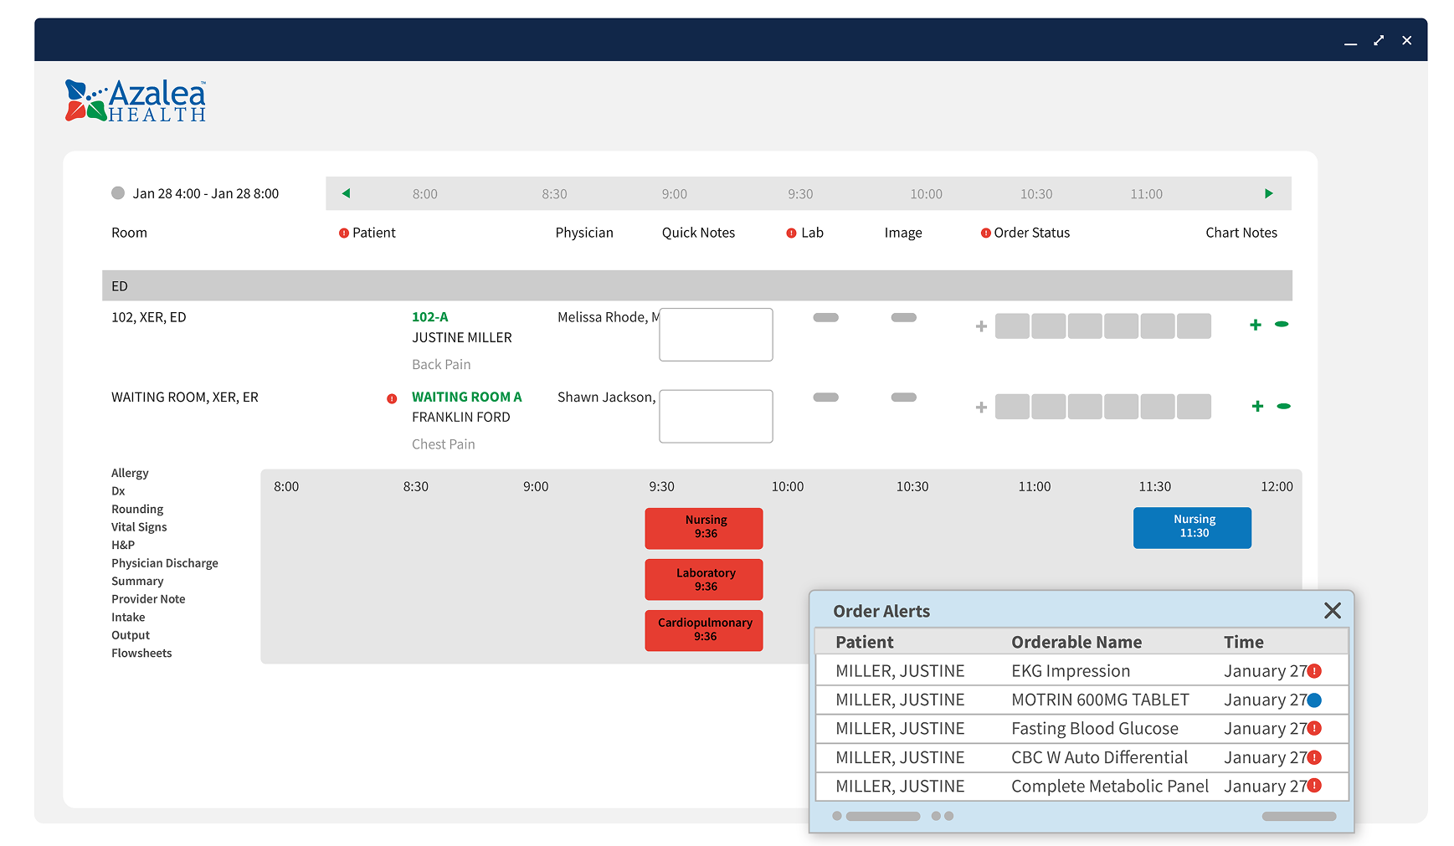Click the green right arrow on timeline
The height and width of the screenshot is (846, 1454).
click(x=1268, y=193)
